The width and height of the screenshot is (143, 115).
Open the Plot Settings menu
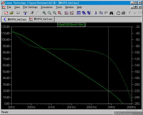click(30, 7)
